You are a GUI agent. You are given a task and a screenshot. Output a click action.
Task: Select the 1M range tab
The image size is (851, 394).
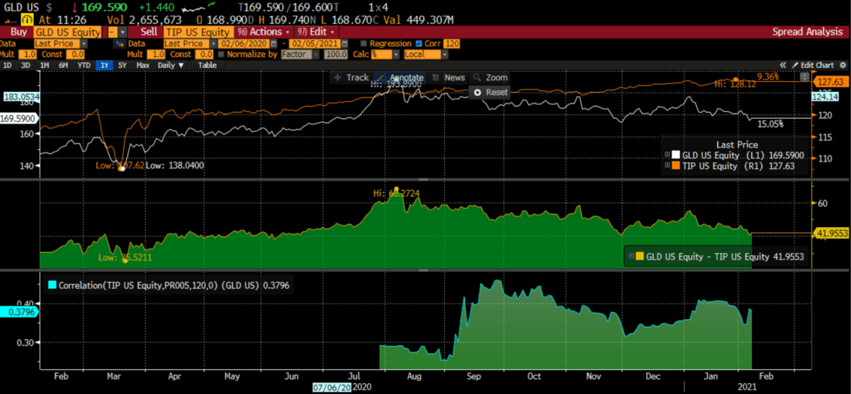tap(45, 65)
